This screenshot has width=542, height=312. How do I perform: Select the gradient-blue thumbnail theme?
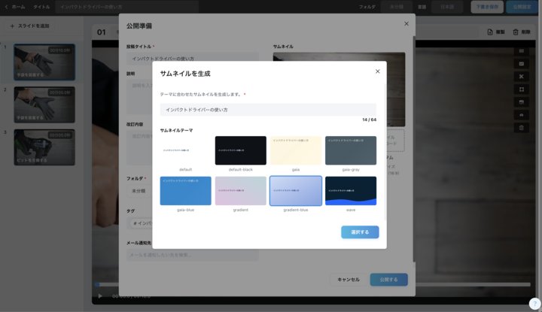pyautogui.click(x=296, y=191)
